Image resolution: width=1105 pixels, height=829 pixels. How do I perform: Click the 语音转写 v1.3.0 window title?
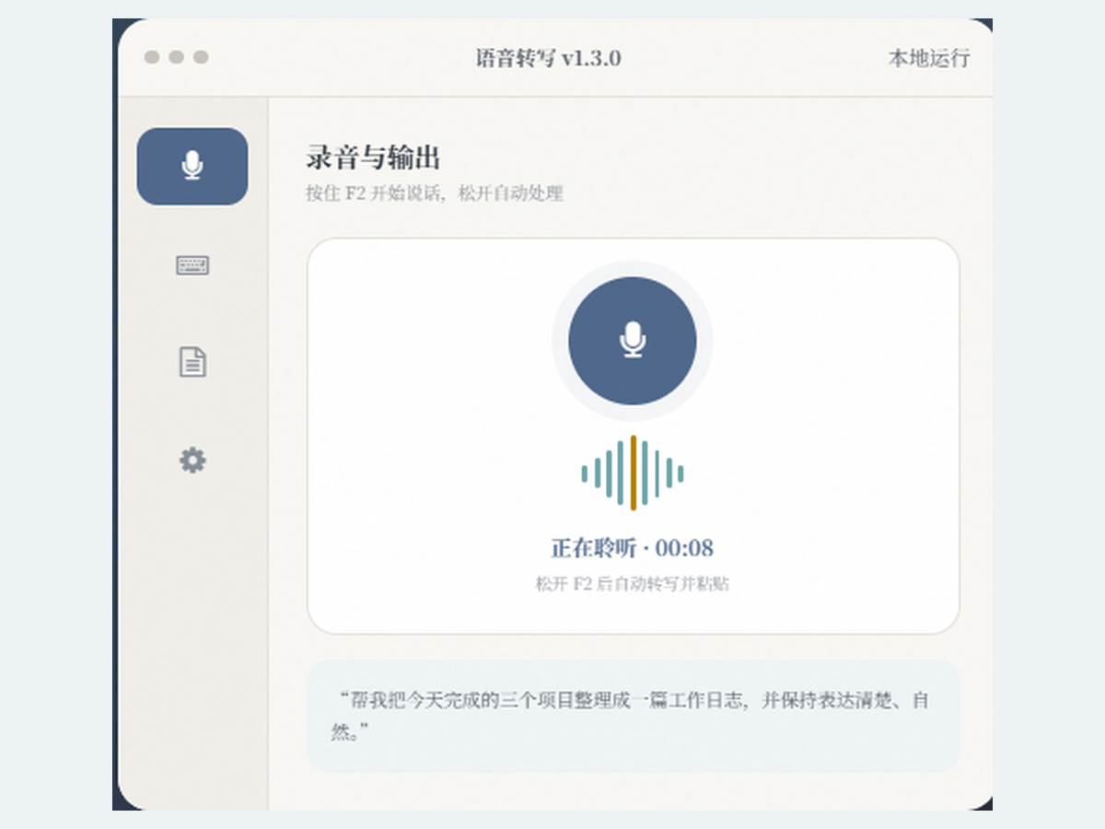[549, 58]
